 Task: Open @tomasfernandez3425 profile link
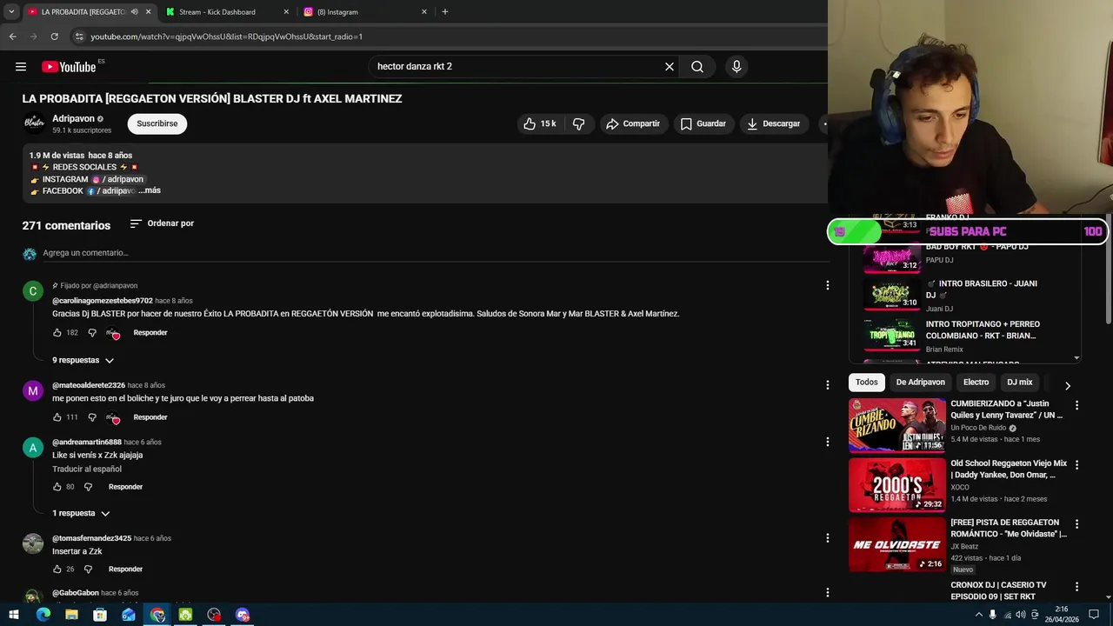tap(91, 538)
